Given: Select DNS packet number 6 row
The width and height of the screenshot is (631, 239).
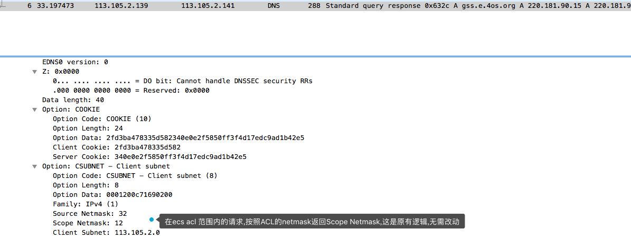Looking at the screenshot, I should [316, 6].
